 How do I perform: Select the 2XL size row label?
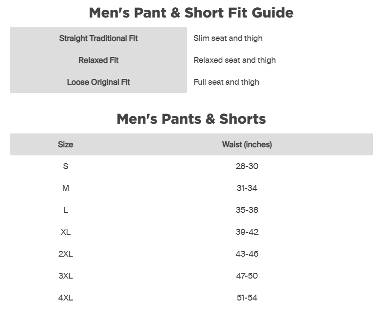point(65,254)
